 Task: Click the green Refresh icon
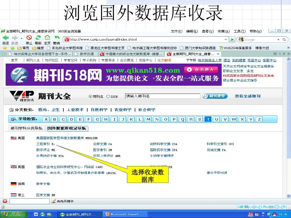click(x=38, y=38)
